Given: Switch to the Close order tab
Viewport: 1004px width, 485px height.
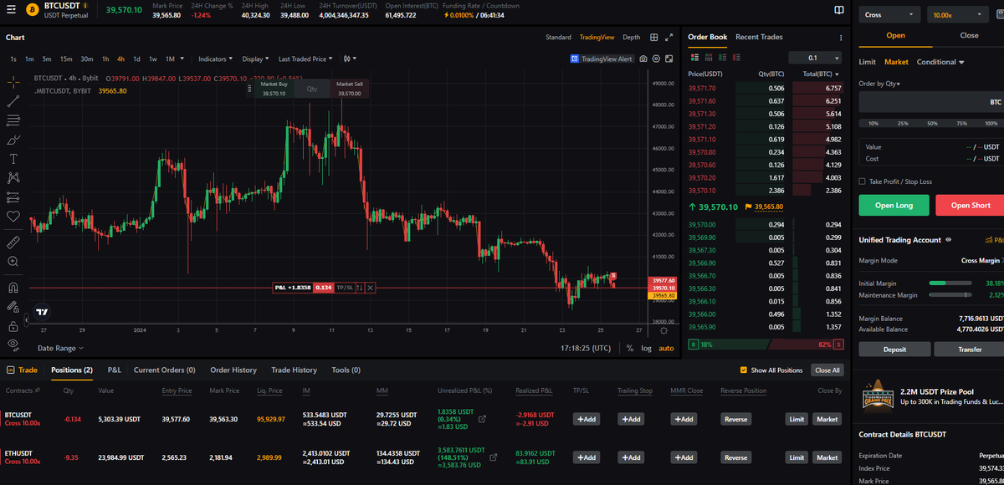Looking at the screenshot, I should tap(969, 35).
